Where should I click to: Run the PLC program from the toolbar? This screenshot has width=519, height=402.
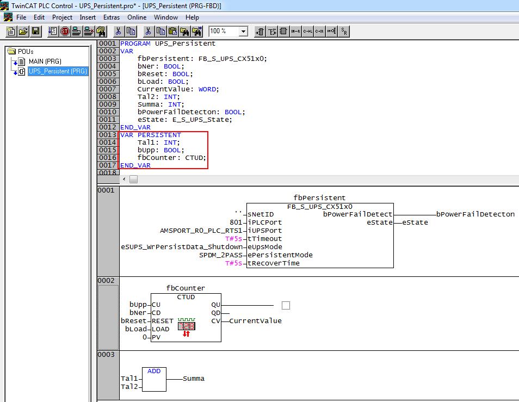(53, 32)
